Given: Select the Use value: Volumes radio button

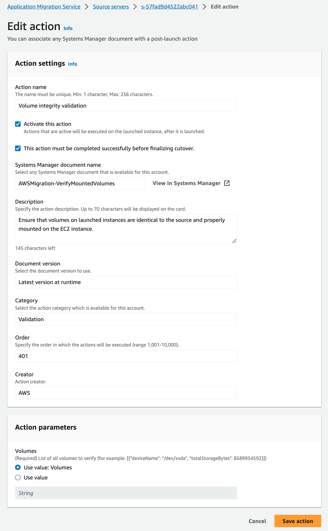Looking at the screenshot, I should [x=18, y=467].
